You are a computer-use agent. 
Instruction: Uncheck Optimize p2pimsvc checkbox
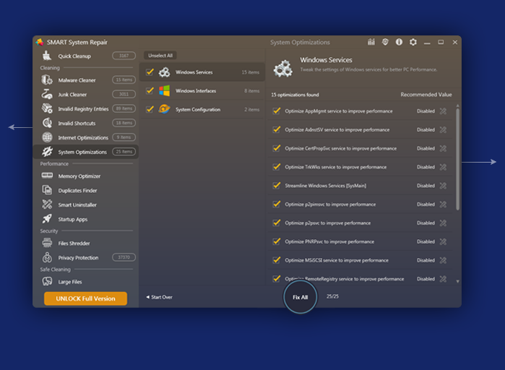tap(276, 205)
